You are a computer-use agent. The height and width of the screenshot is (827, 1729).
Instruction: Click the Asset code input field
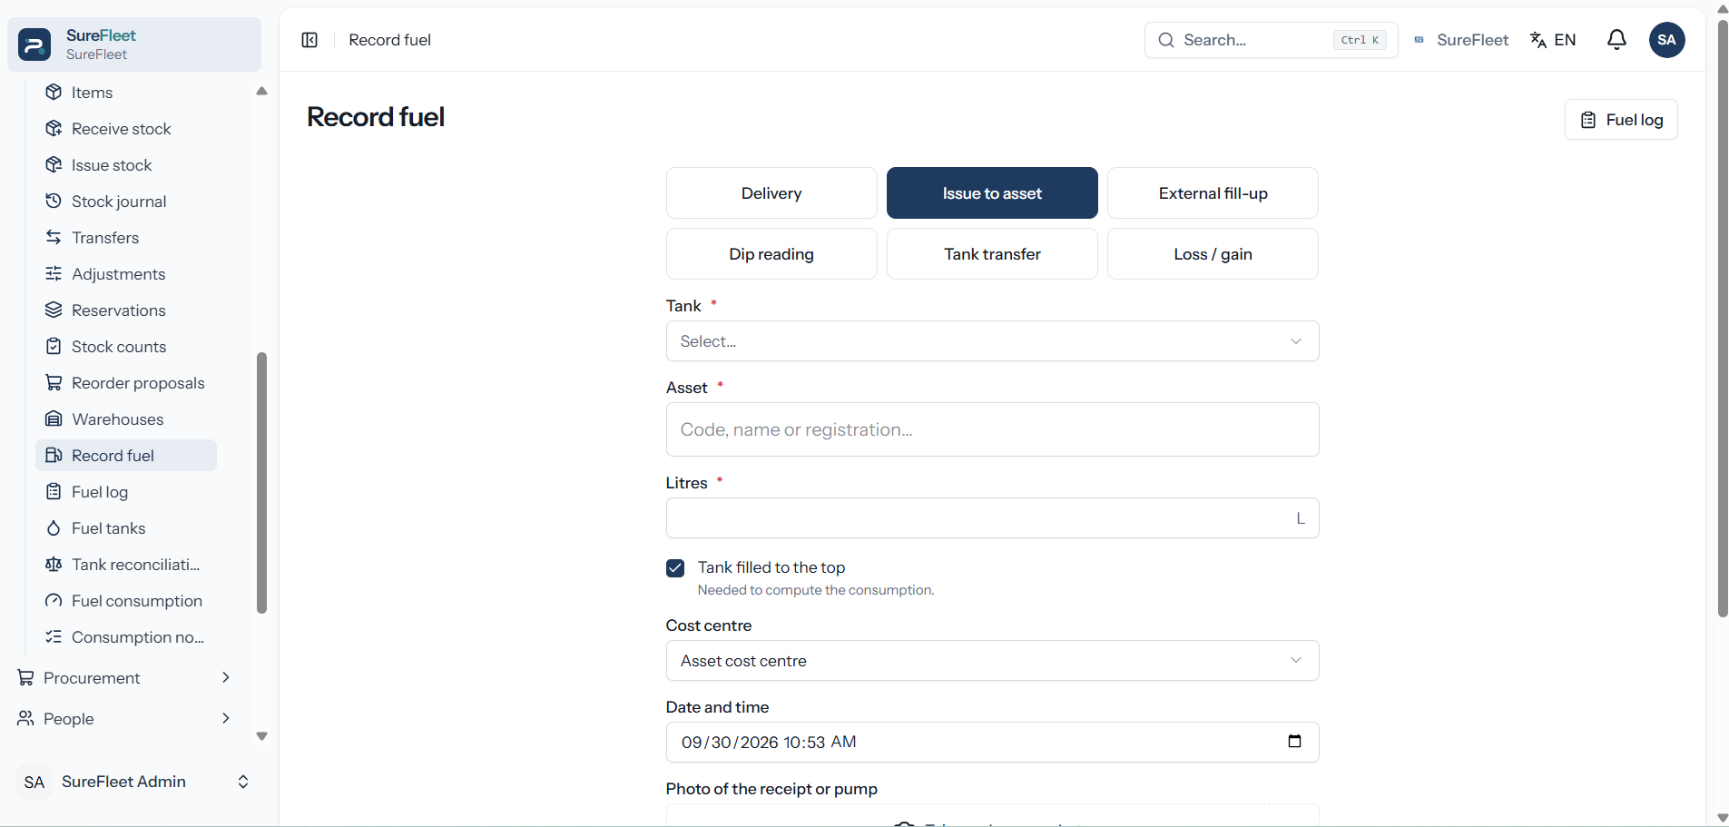point(992,429)
